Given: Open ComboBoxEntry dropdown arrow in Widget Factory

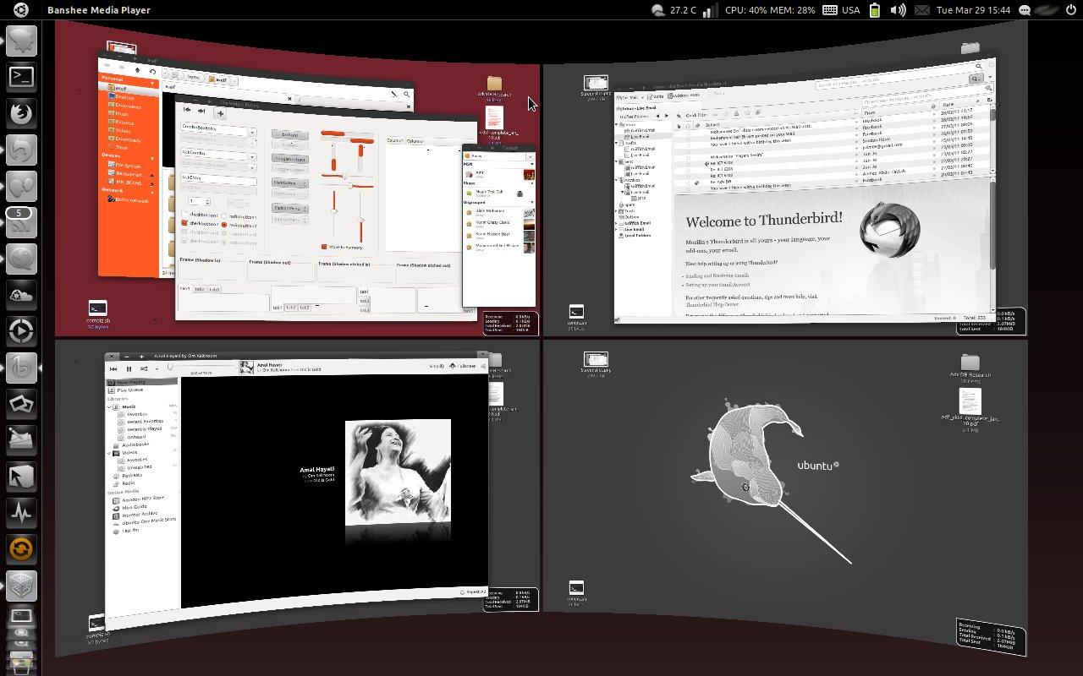Looking at the screenshot, I should pyautogui.click(x=252, y=133).
